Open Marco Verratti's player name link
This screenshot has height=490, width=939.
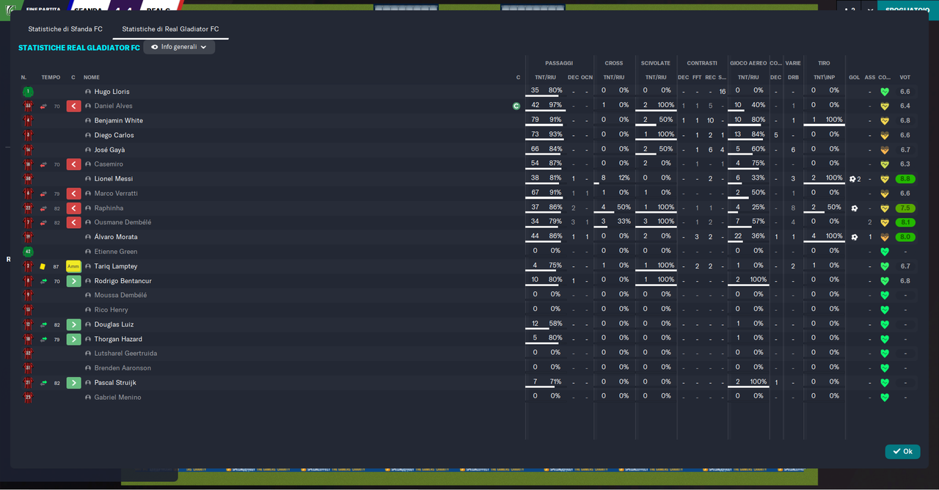(116, 194)
